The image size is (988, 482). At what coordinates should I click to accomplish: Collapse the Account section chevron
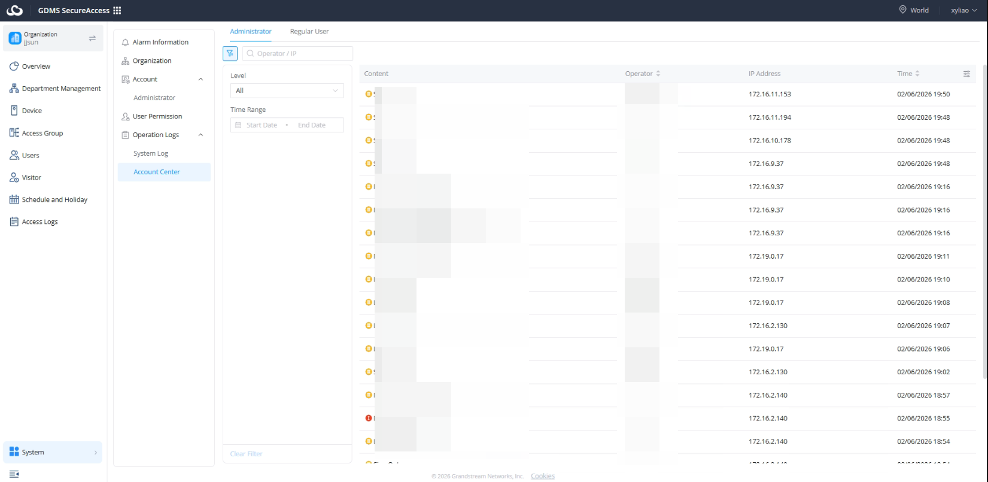tap(200, 79)
